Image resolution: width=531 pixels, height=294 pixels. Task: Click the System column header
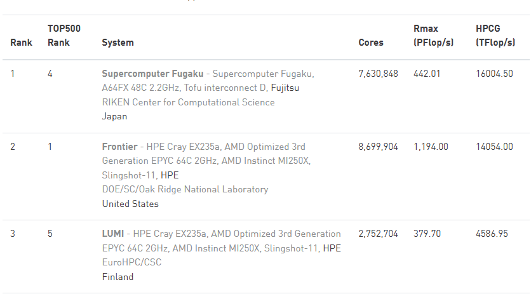118,43
